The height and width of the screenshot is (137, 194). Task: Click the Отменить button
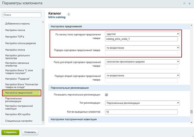[x=30, y=132]
